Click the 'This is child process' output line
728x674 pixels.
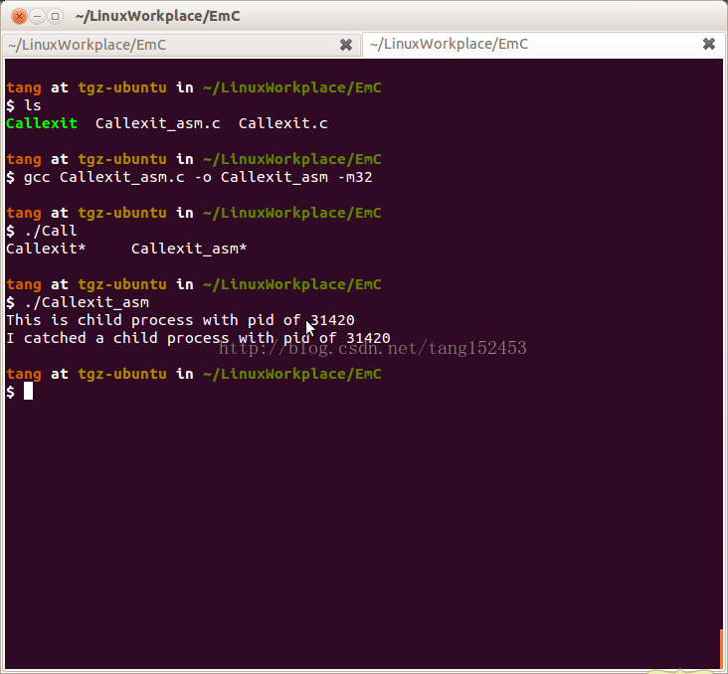[x=180, y=320]
